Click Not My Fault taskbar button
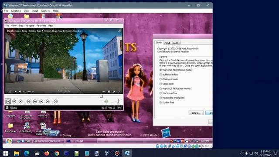 click(81, 141)
